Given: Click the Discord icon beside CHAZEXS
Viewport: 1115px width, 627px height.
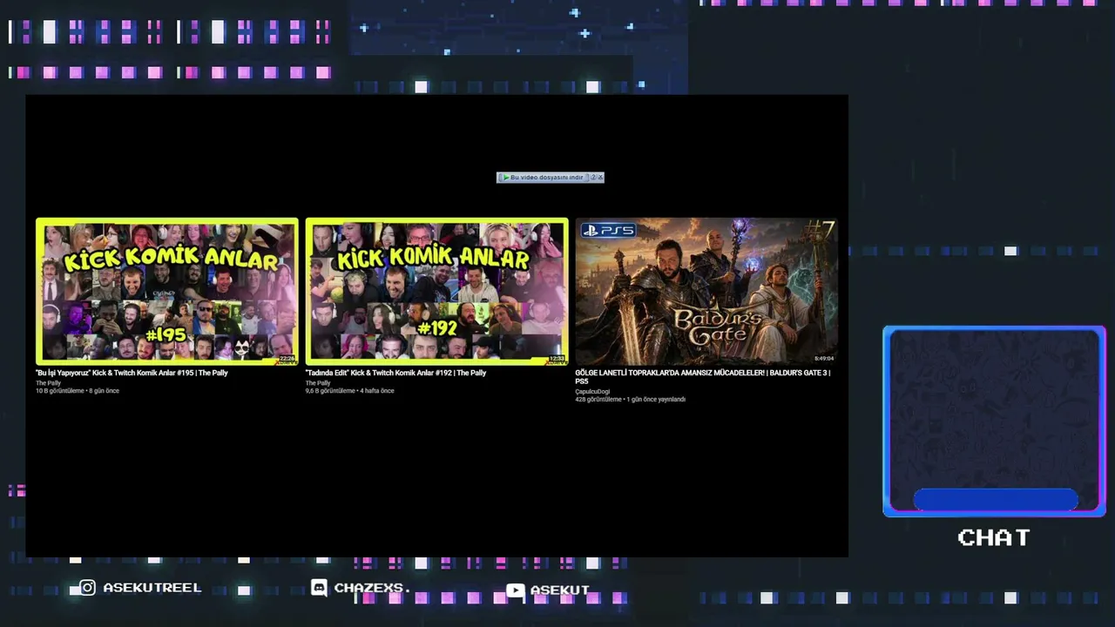Looking at the screenshot, I should tap(320, 588).
